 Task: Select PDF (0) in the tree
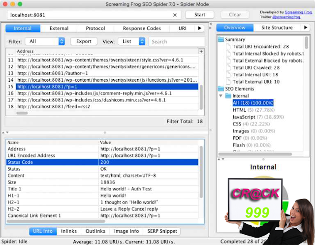[250, 138]
